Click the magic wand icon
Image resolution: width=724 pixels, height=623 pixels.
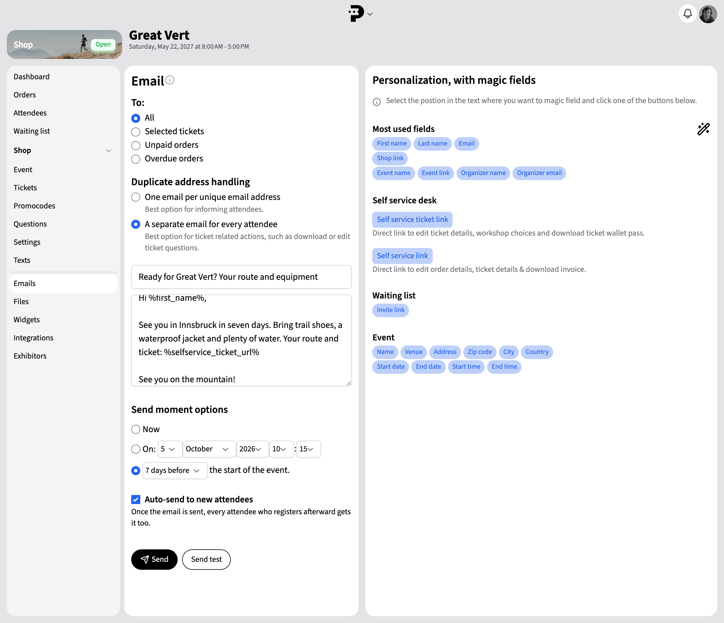tap(703, 129)
